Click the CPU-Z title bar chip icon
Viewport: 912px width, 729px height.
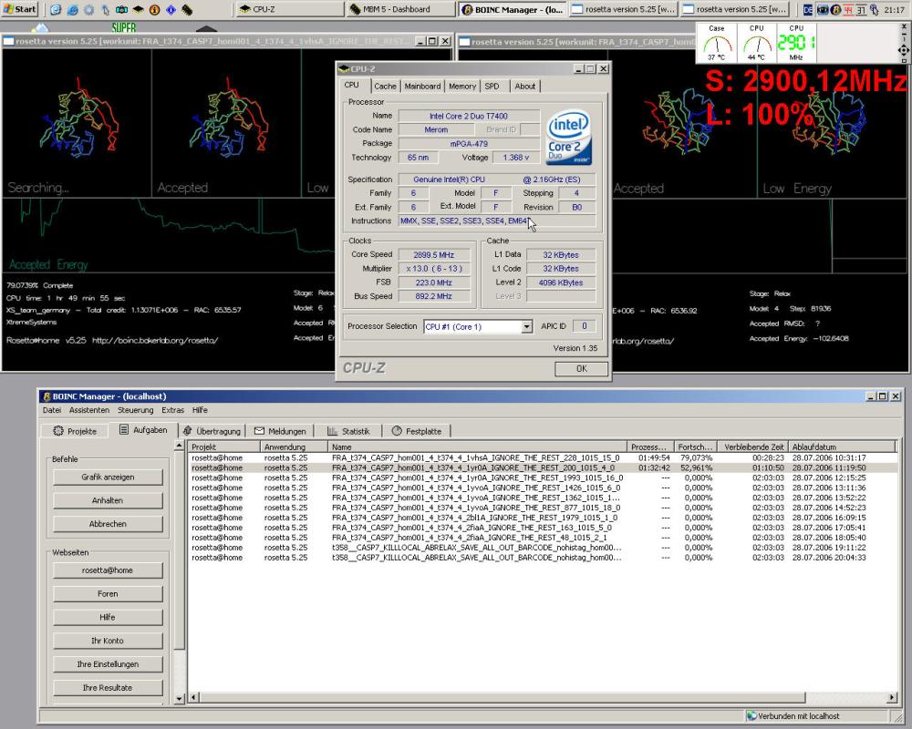344,69
